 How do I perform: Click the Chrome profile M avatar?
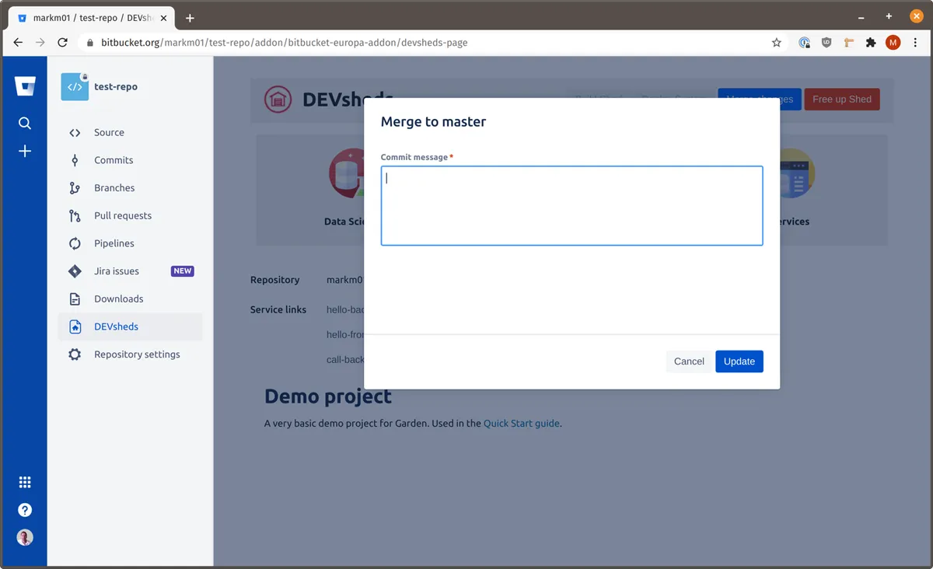893,43
